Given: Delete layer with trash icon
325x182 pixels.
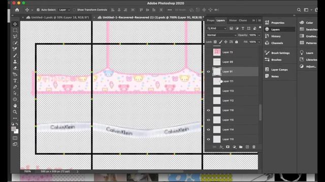Looking at the screenshot, I should [254, 147].
